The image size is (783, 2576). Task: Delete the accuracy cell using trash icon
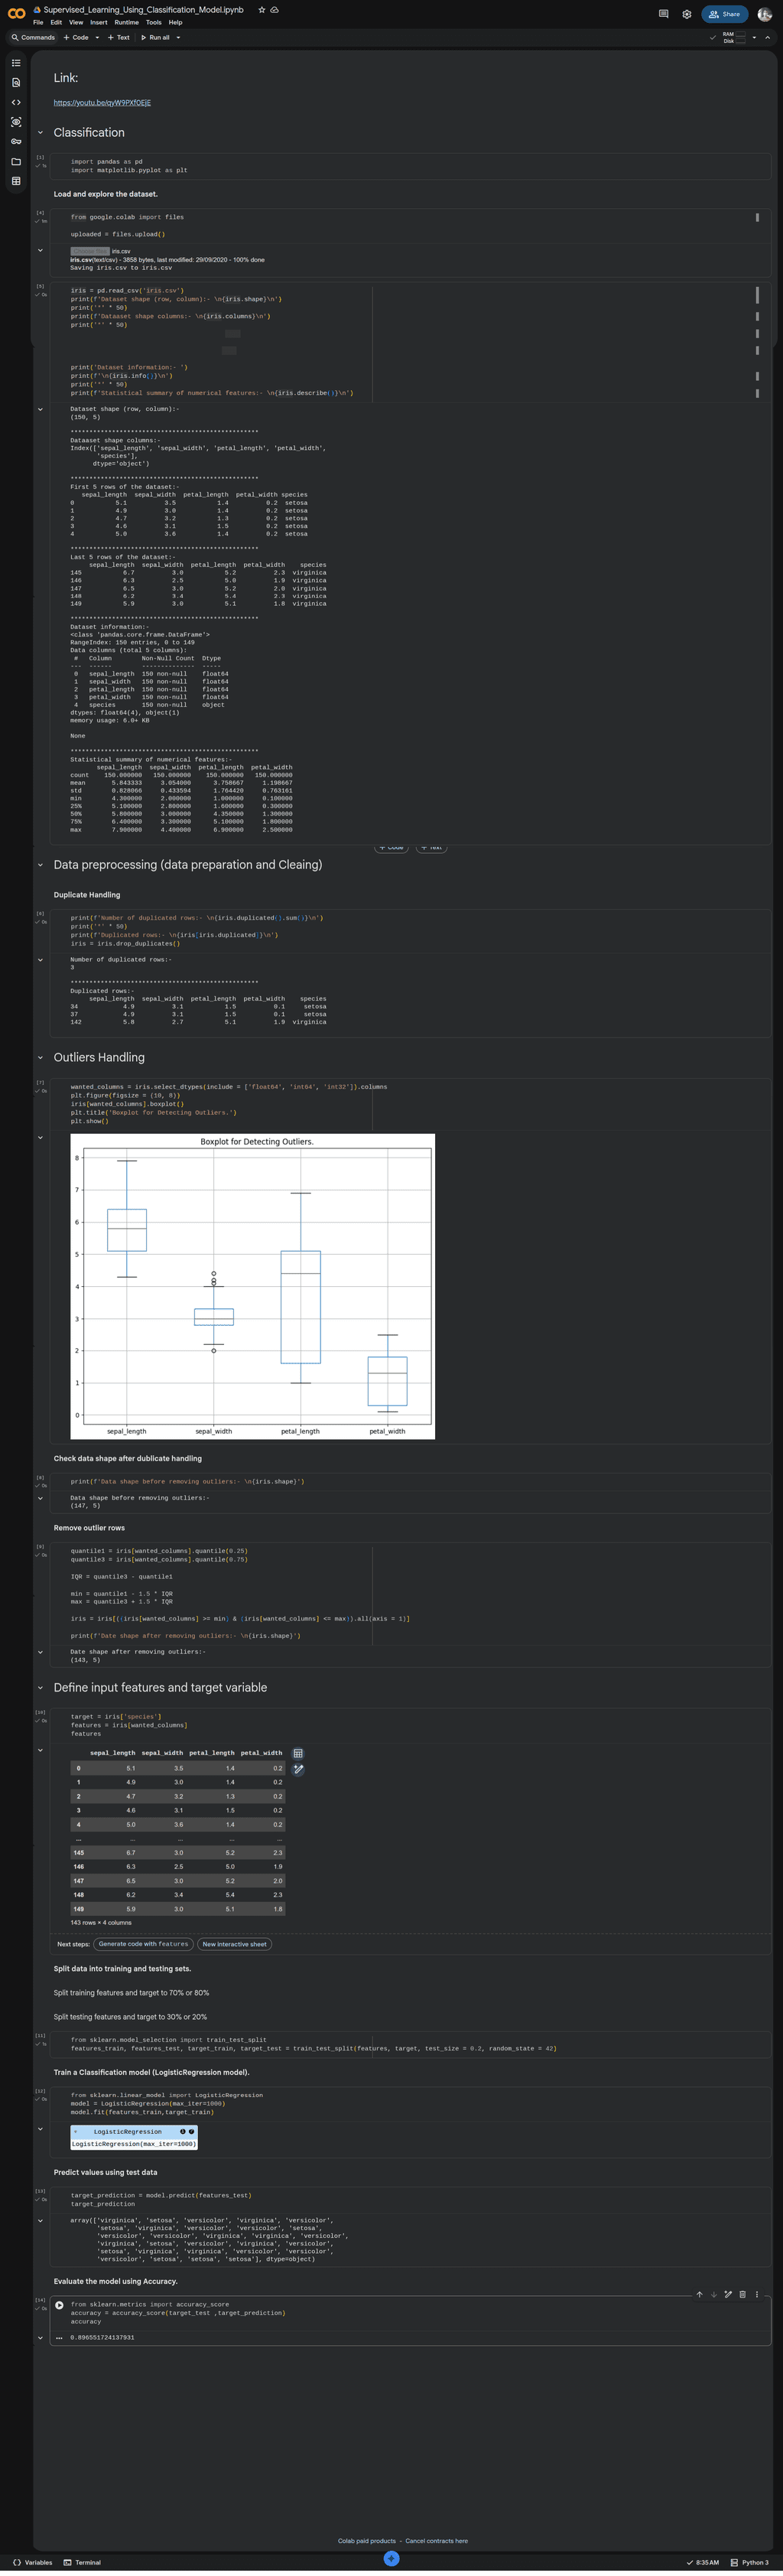click(742, 2294)
